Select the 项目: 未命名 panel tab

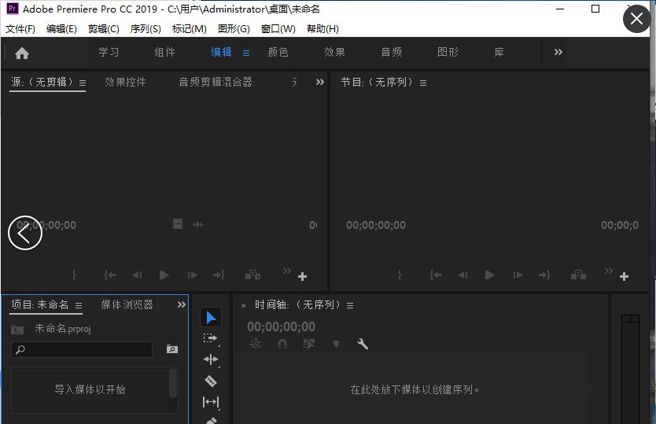coord(40,304)
